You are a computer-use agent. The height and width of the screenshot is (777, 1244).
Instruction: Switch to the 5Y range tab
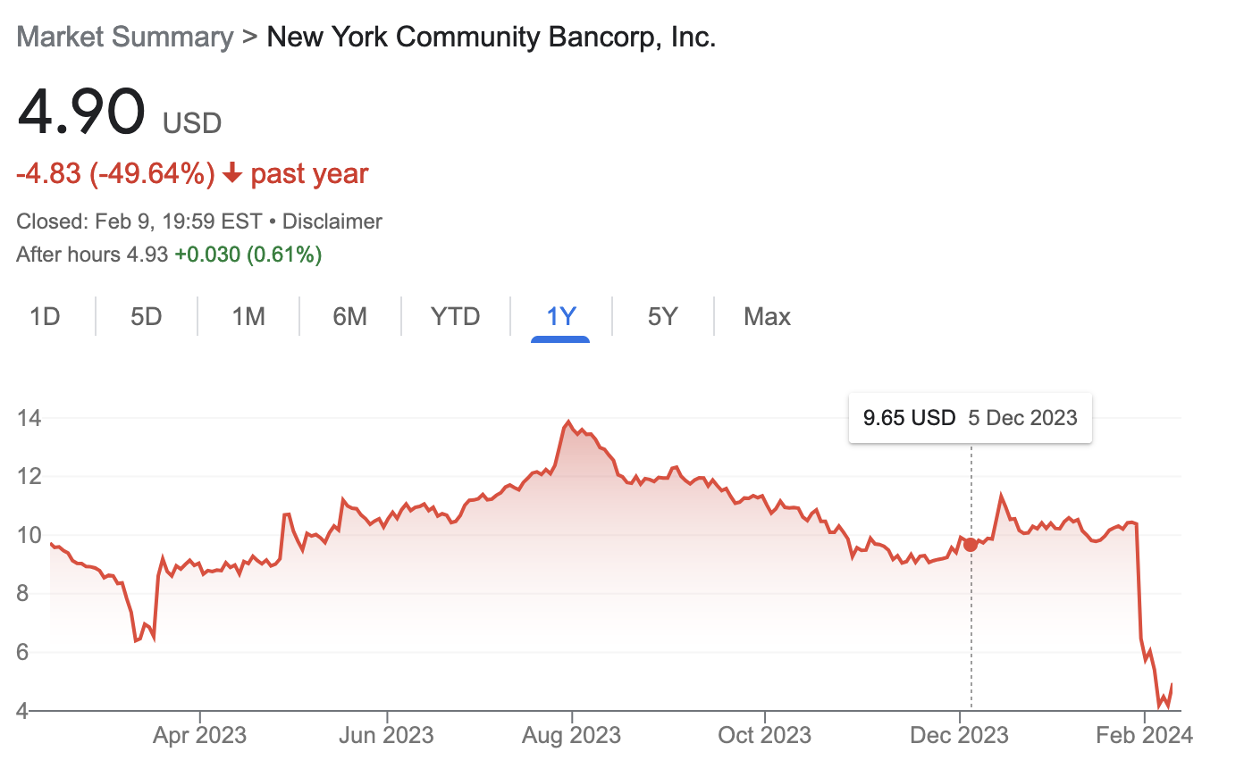click(x=663, y=317)
